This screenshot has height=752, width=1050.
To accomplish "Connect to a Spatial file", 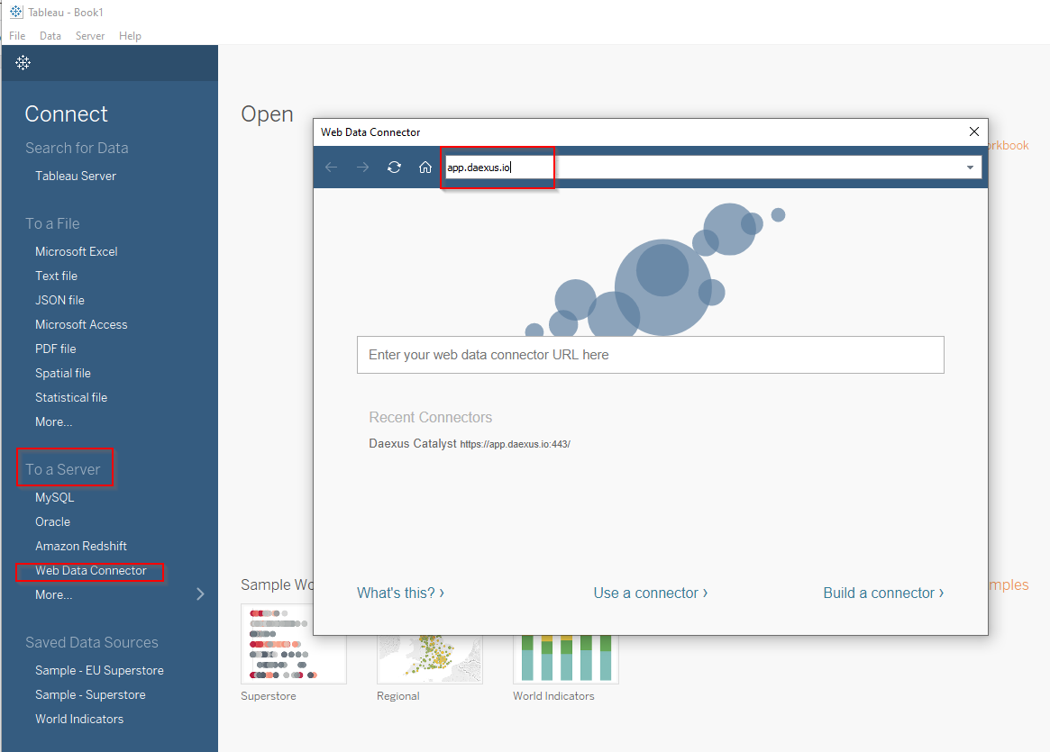I will click(x=63, y=374).
